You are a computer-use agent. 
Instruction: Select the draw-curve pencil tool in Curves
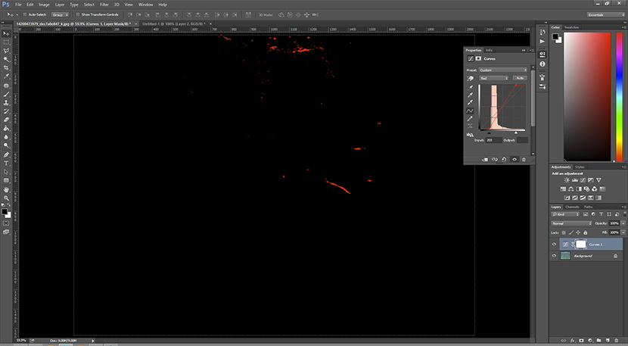click(x=470, y=119)
